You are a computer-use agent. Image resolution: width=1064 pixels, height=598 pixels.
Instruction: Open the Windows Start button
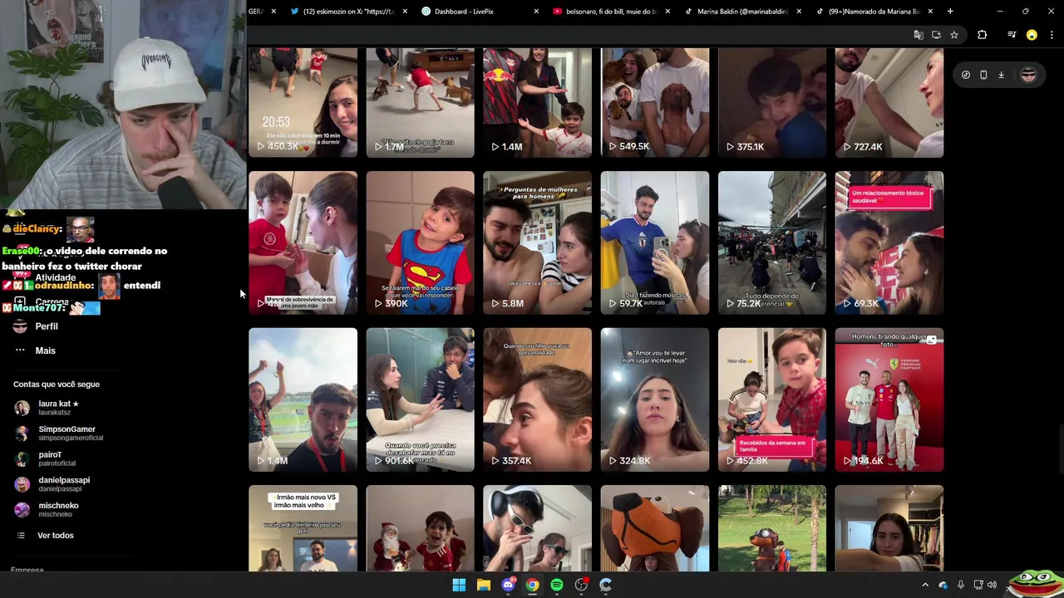[x=459, y=585]
